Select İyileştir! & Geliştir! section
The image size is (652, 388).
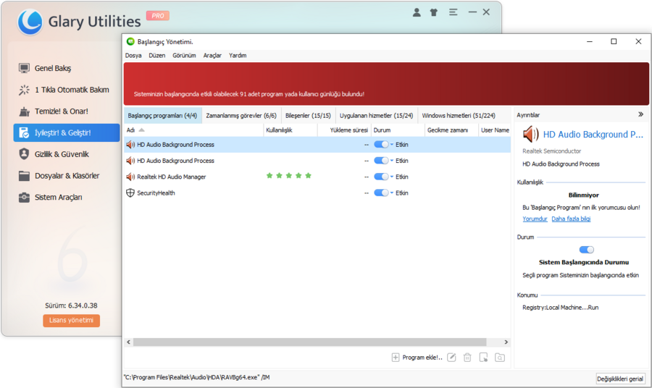[x=66, y=132]
